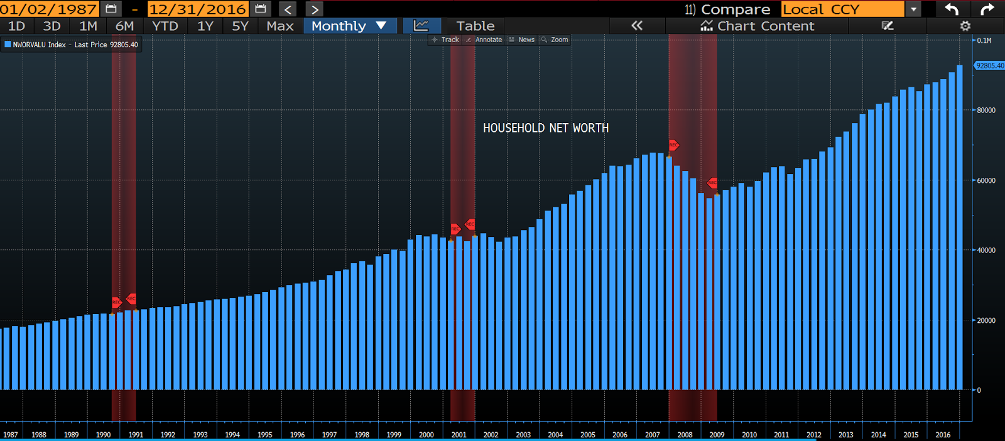Collapse panel with double chevron
Image resolution: width=1005 pixels, height=441 pixels.
637,26
